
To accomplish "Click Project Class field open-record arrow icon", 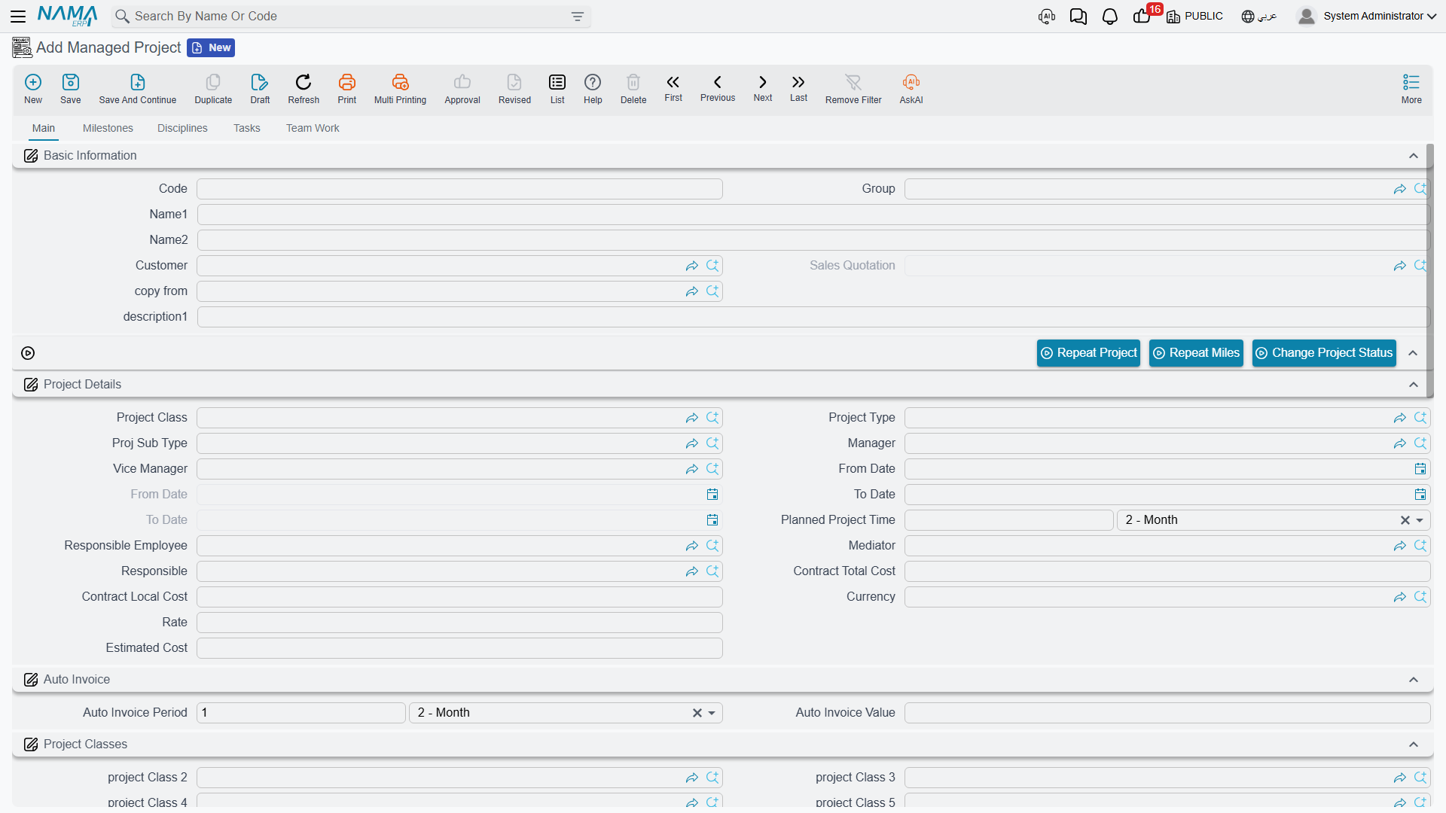I will pyautogui.click(x=691, y=418).
